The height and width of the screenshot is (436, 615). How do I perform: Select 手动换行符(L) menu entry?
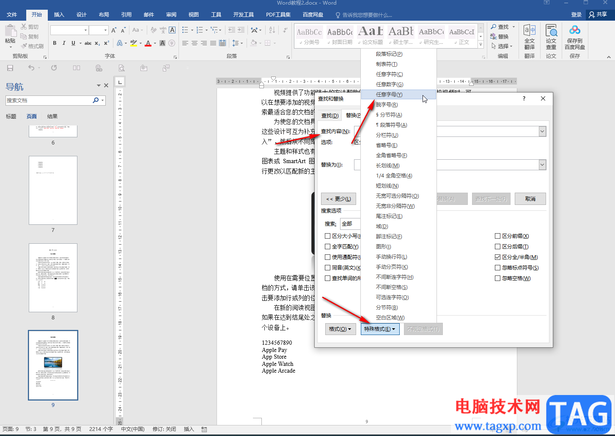(398, 257)
